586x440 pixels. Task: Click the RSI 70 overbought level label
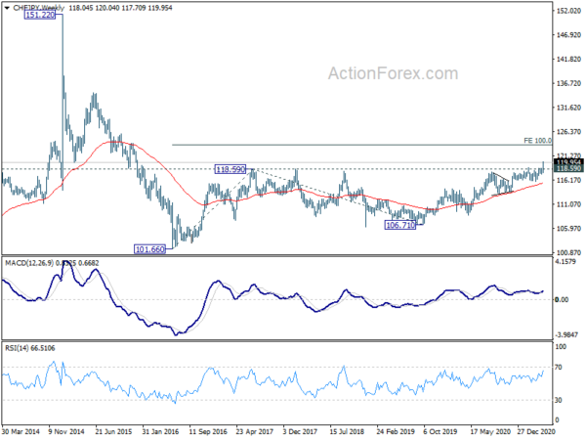(x=559, y=368)
